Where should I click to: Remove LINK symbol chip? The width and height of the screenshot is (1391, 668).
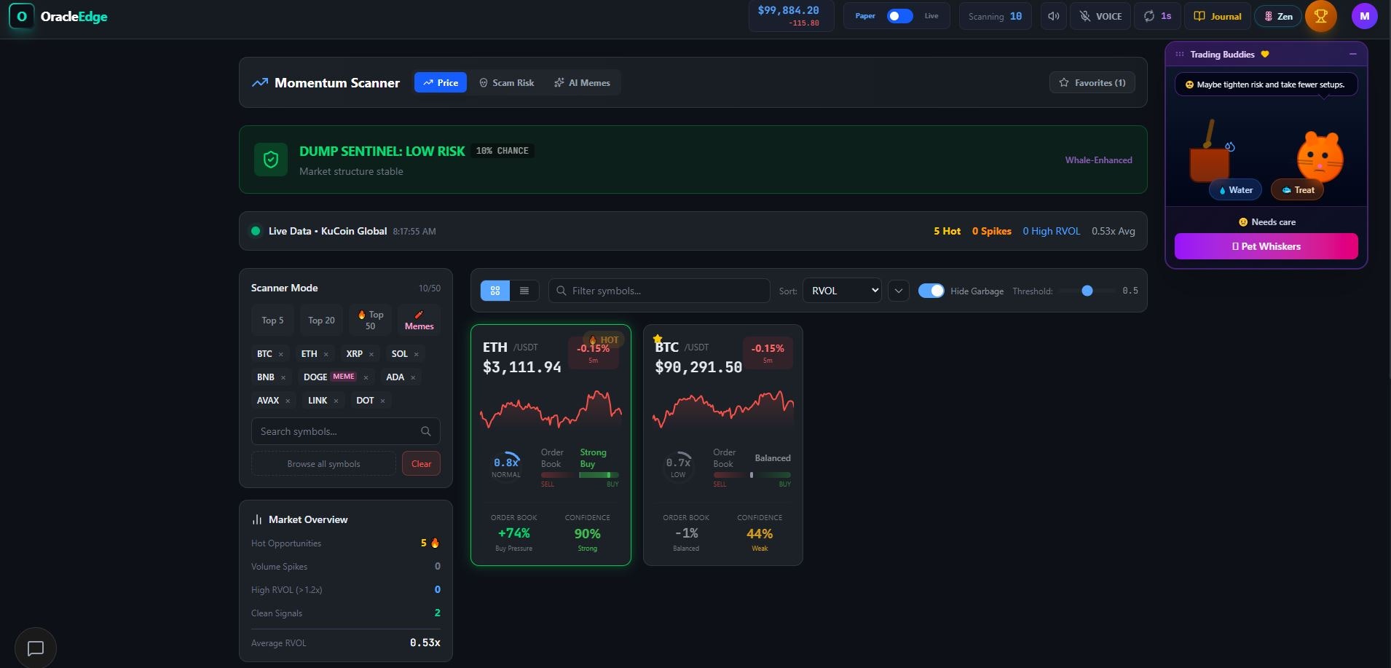[x=336, y=401]
